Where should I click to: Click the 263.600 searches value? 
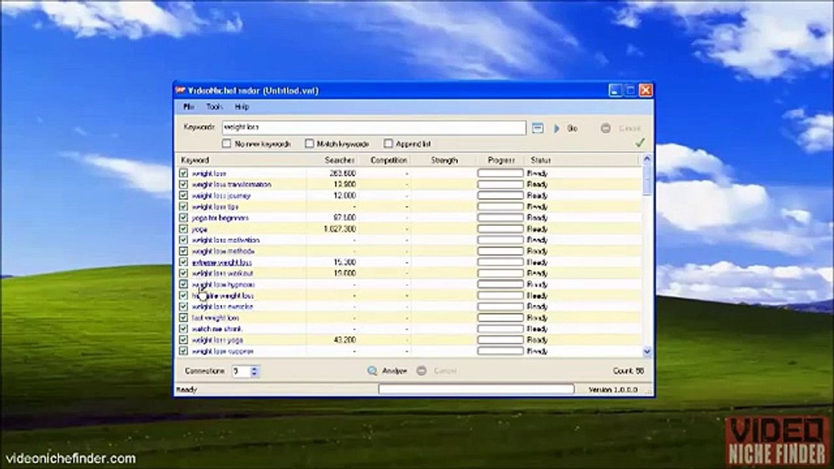click(343, 173)
